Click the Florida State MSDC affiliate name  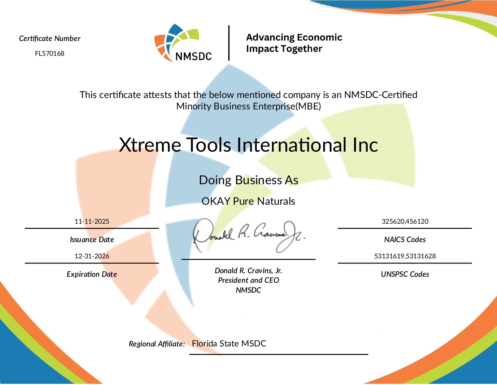pos(229,344)
